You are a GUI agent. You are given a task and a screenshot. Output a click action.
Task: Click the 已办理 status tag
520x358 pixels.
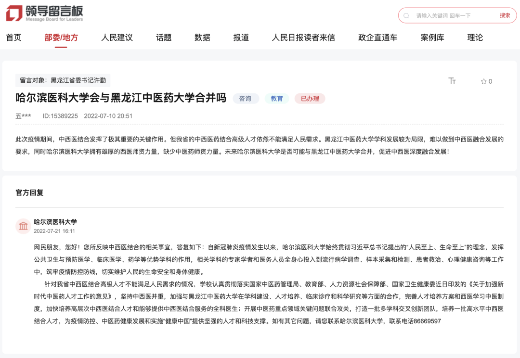(x=310, y=99)
